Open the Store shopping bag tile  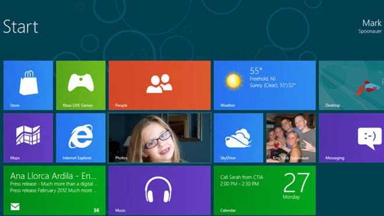click(x=28, y=85)
